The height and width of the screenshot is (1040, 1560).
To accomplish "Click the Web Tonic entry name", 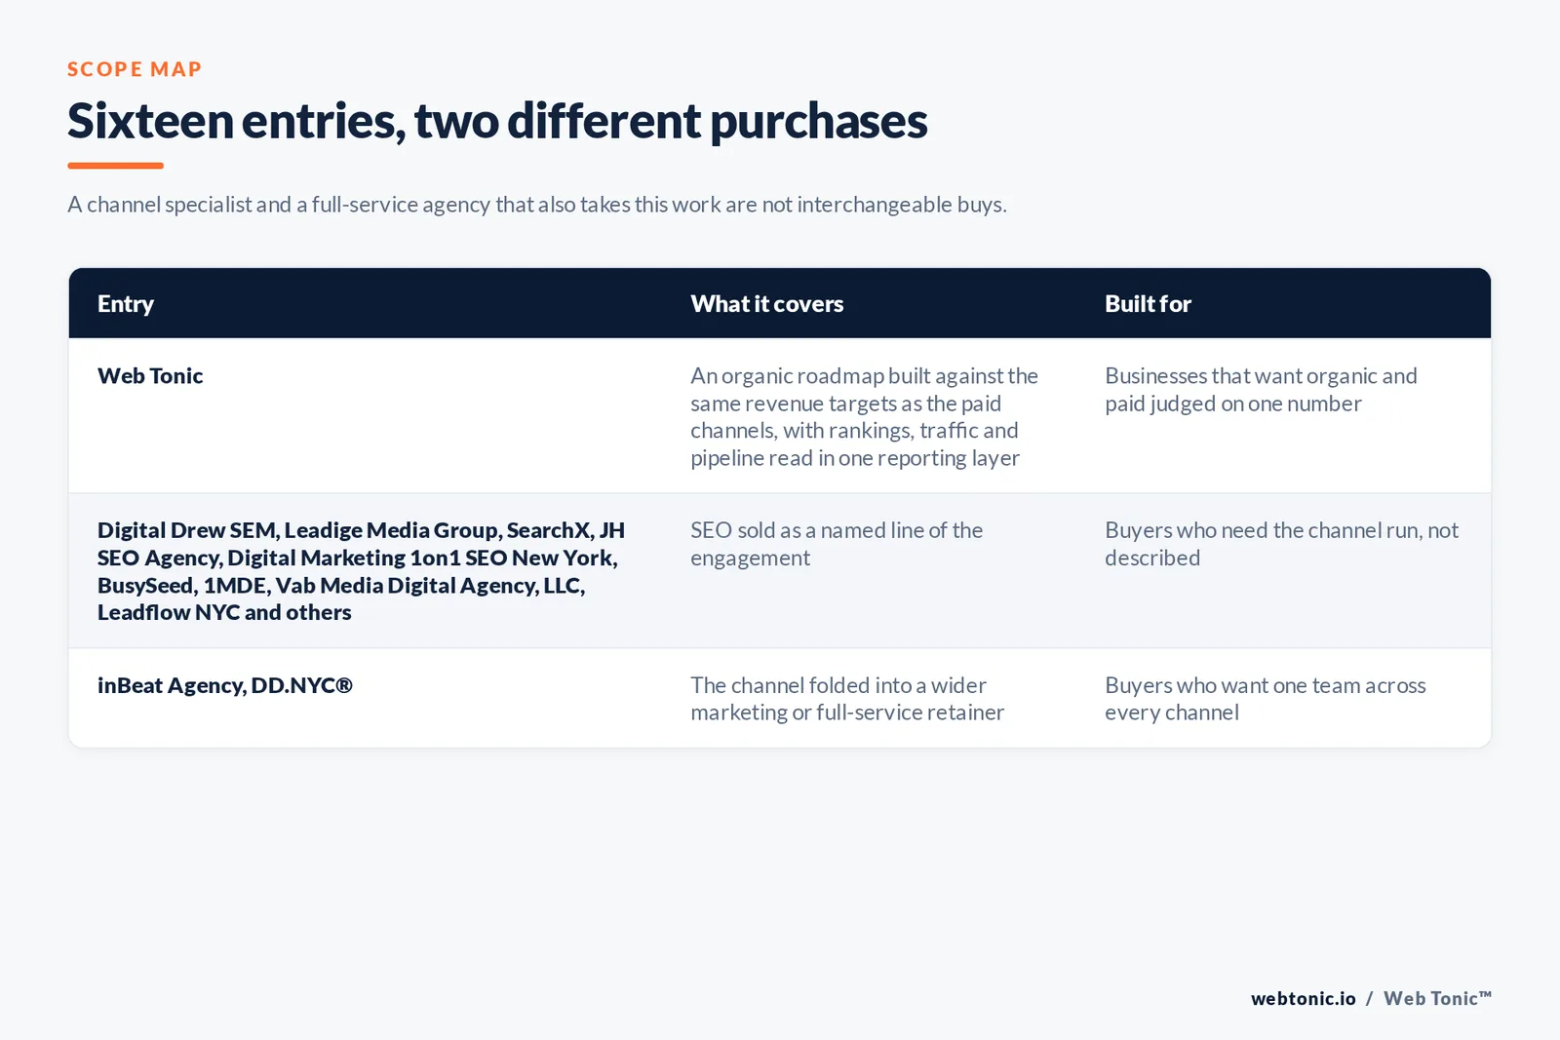I will pos(150,376).
